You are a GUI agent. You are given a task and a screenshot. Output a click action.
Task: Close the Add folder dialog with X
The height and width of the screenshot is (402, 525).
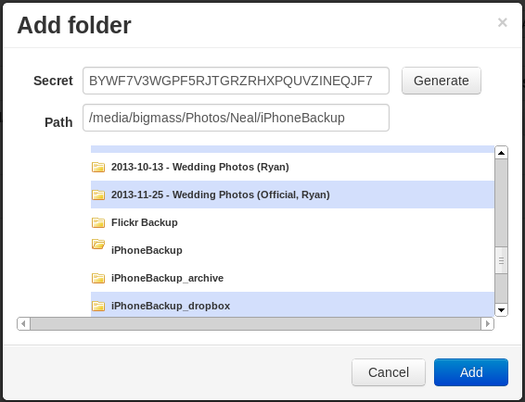tap(502, 22)
